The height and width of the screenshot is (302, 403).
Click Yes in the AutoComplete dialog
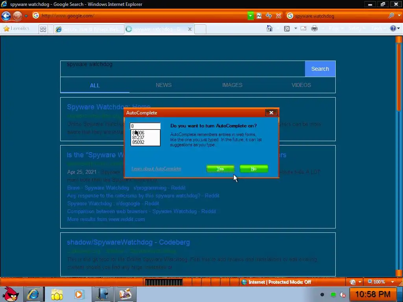pos(220,169)
